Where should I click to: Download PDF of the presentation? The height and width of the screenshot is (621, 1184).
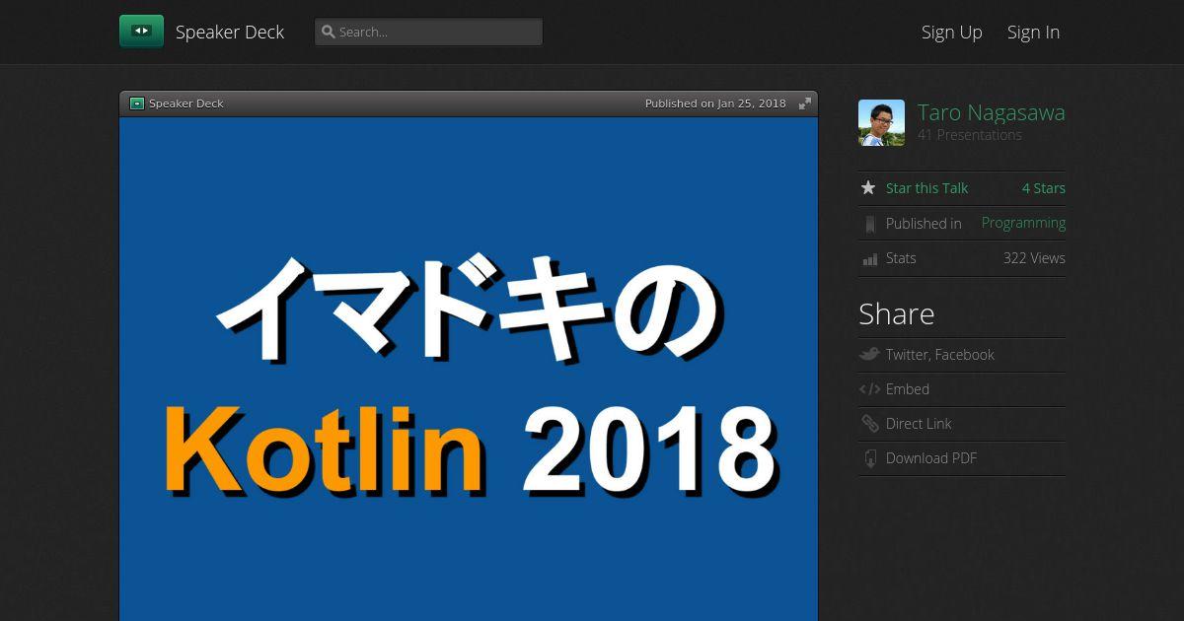coord(931,458)
